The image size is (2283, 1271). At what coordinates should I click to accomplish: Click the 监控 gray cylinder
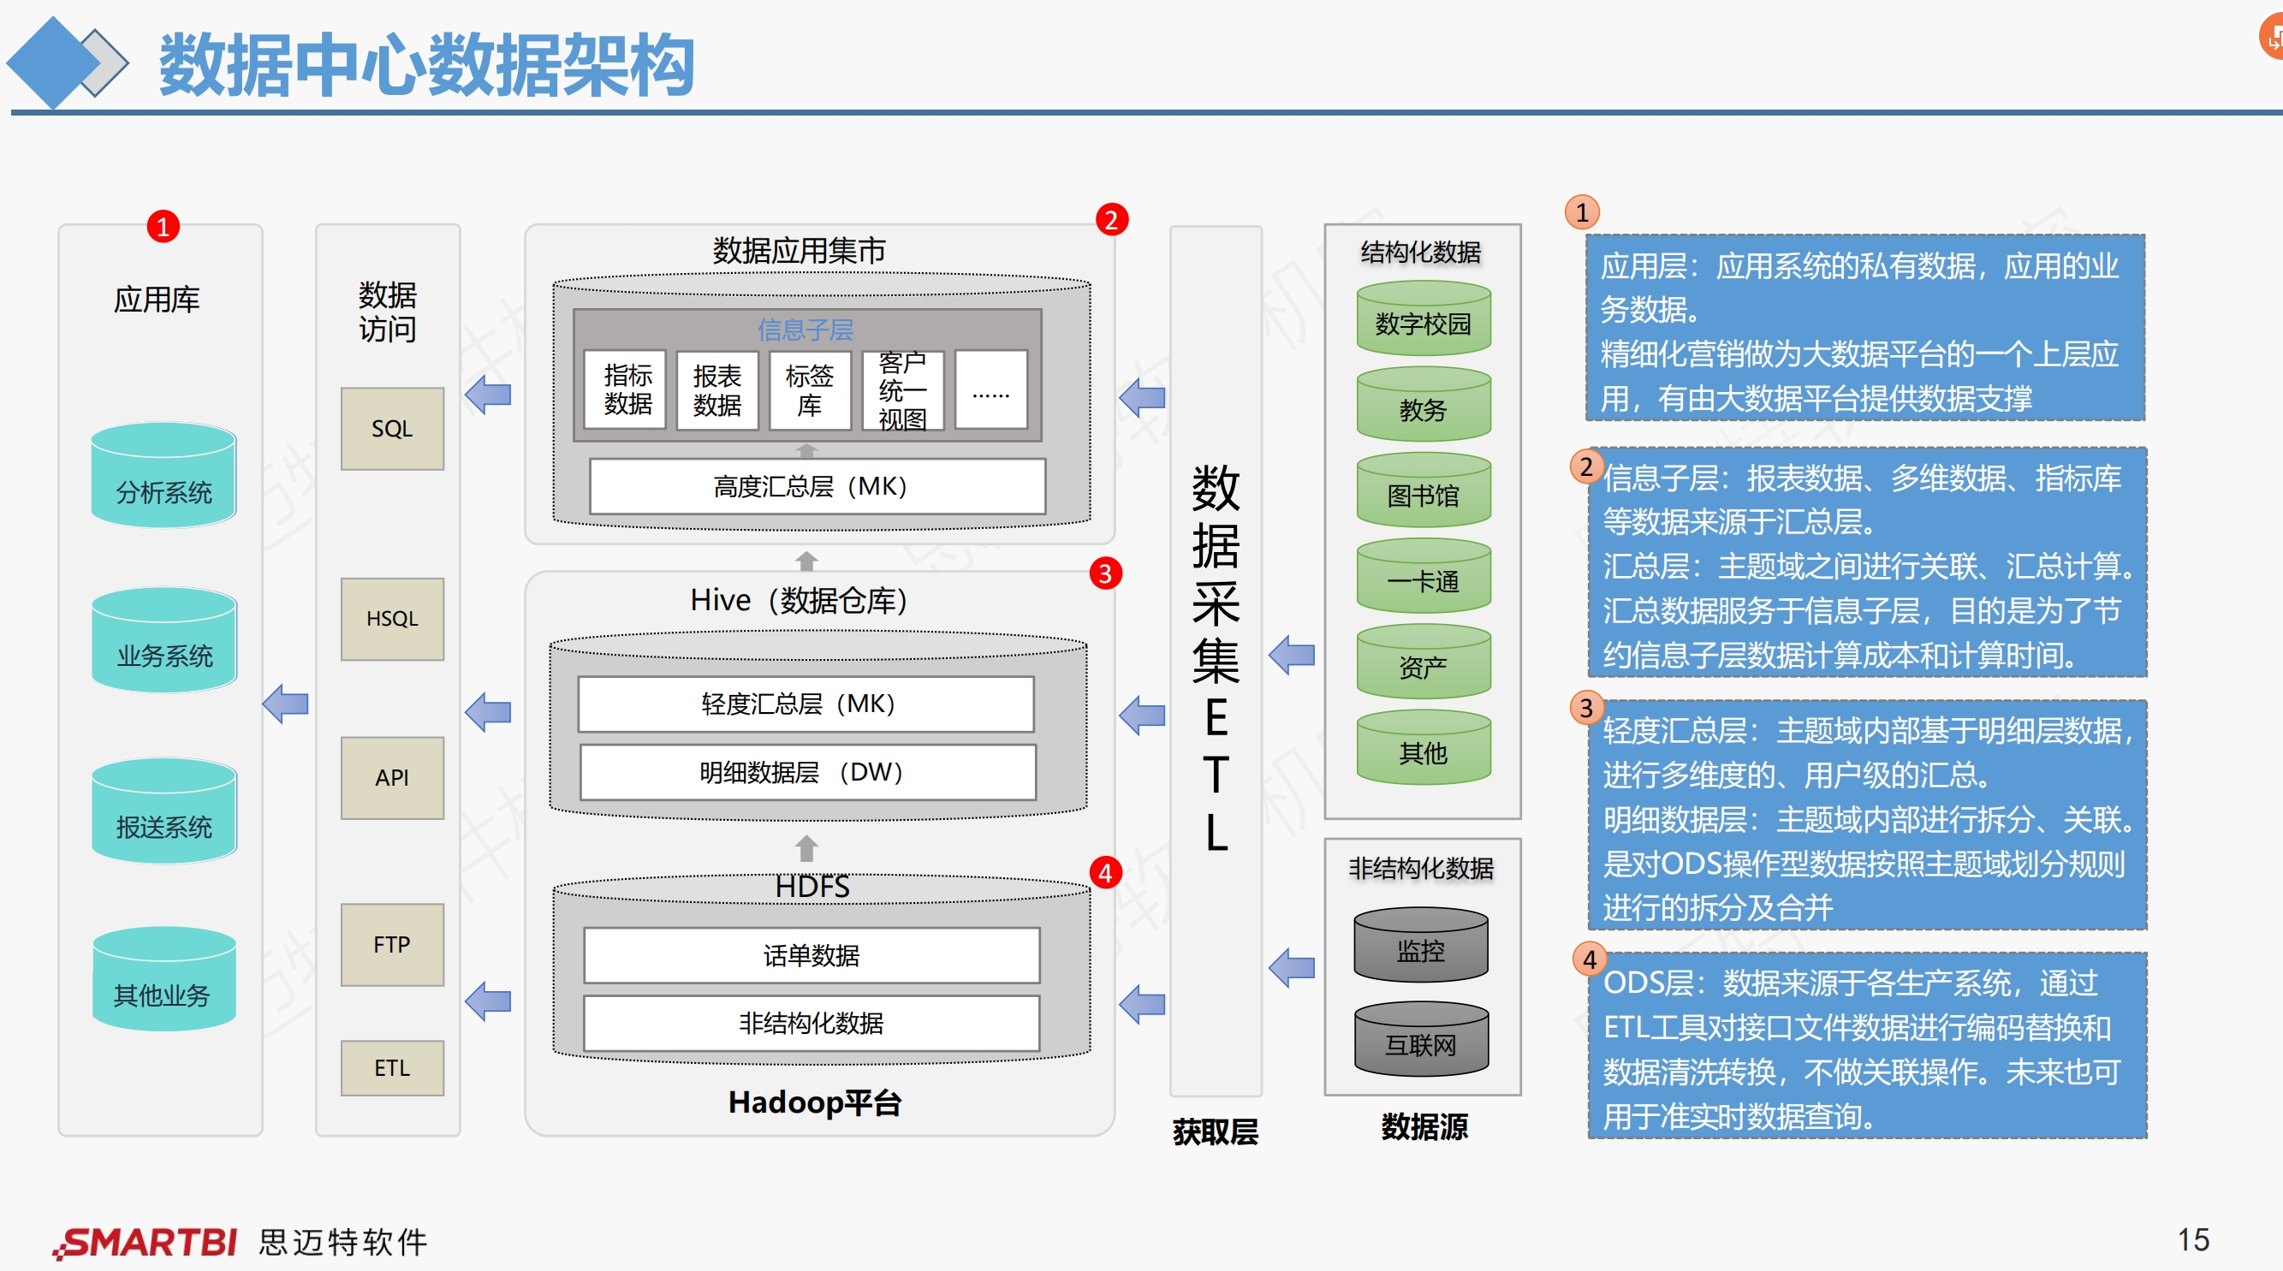click(1421, 945)
